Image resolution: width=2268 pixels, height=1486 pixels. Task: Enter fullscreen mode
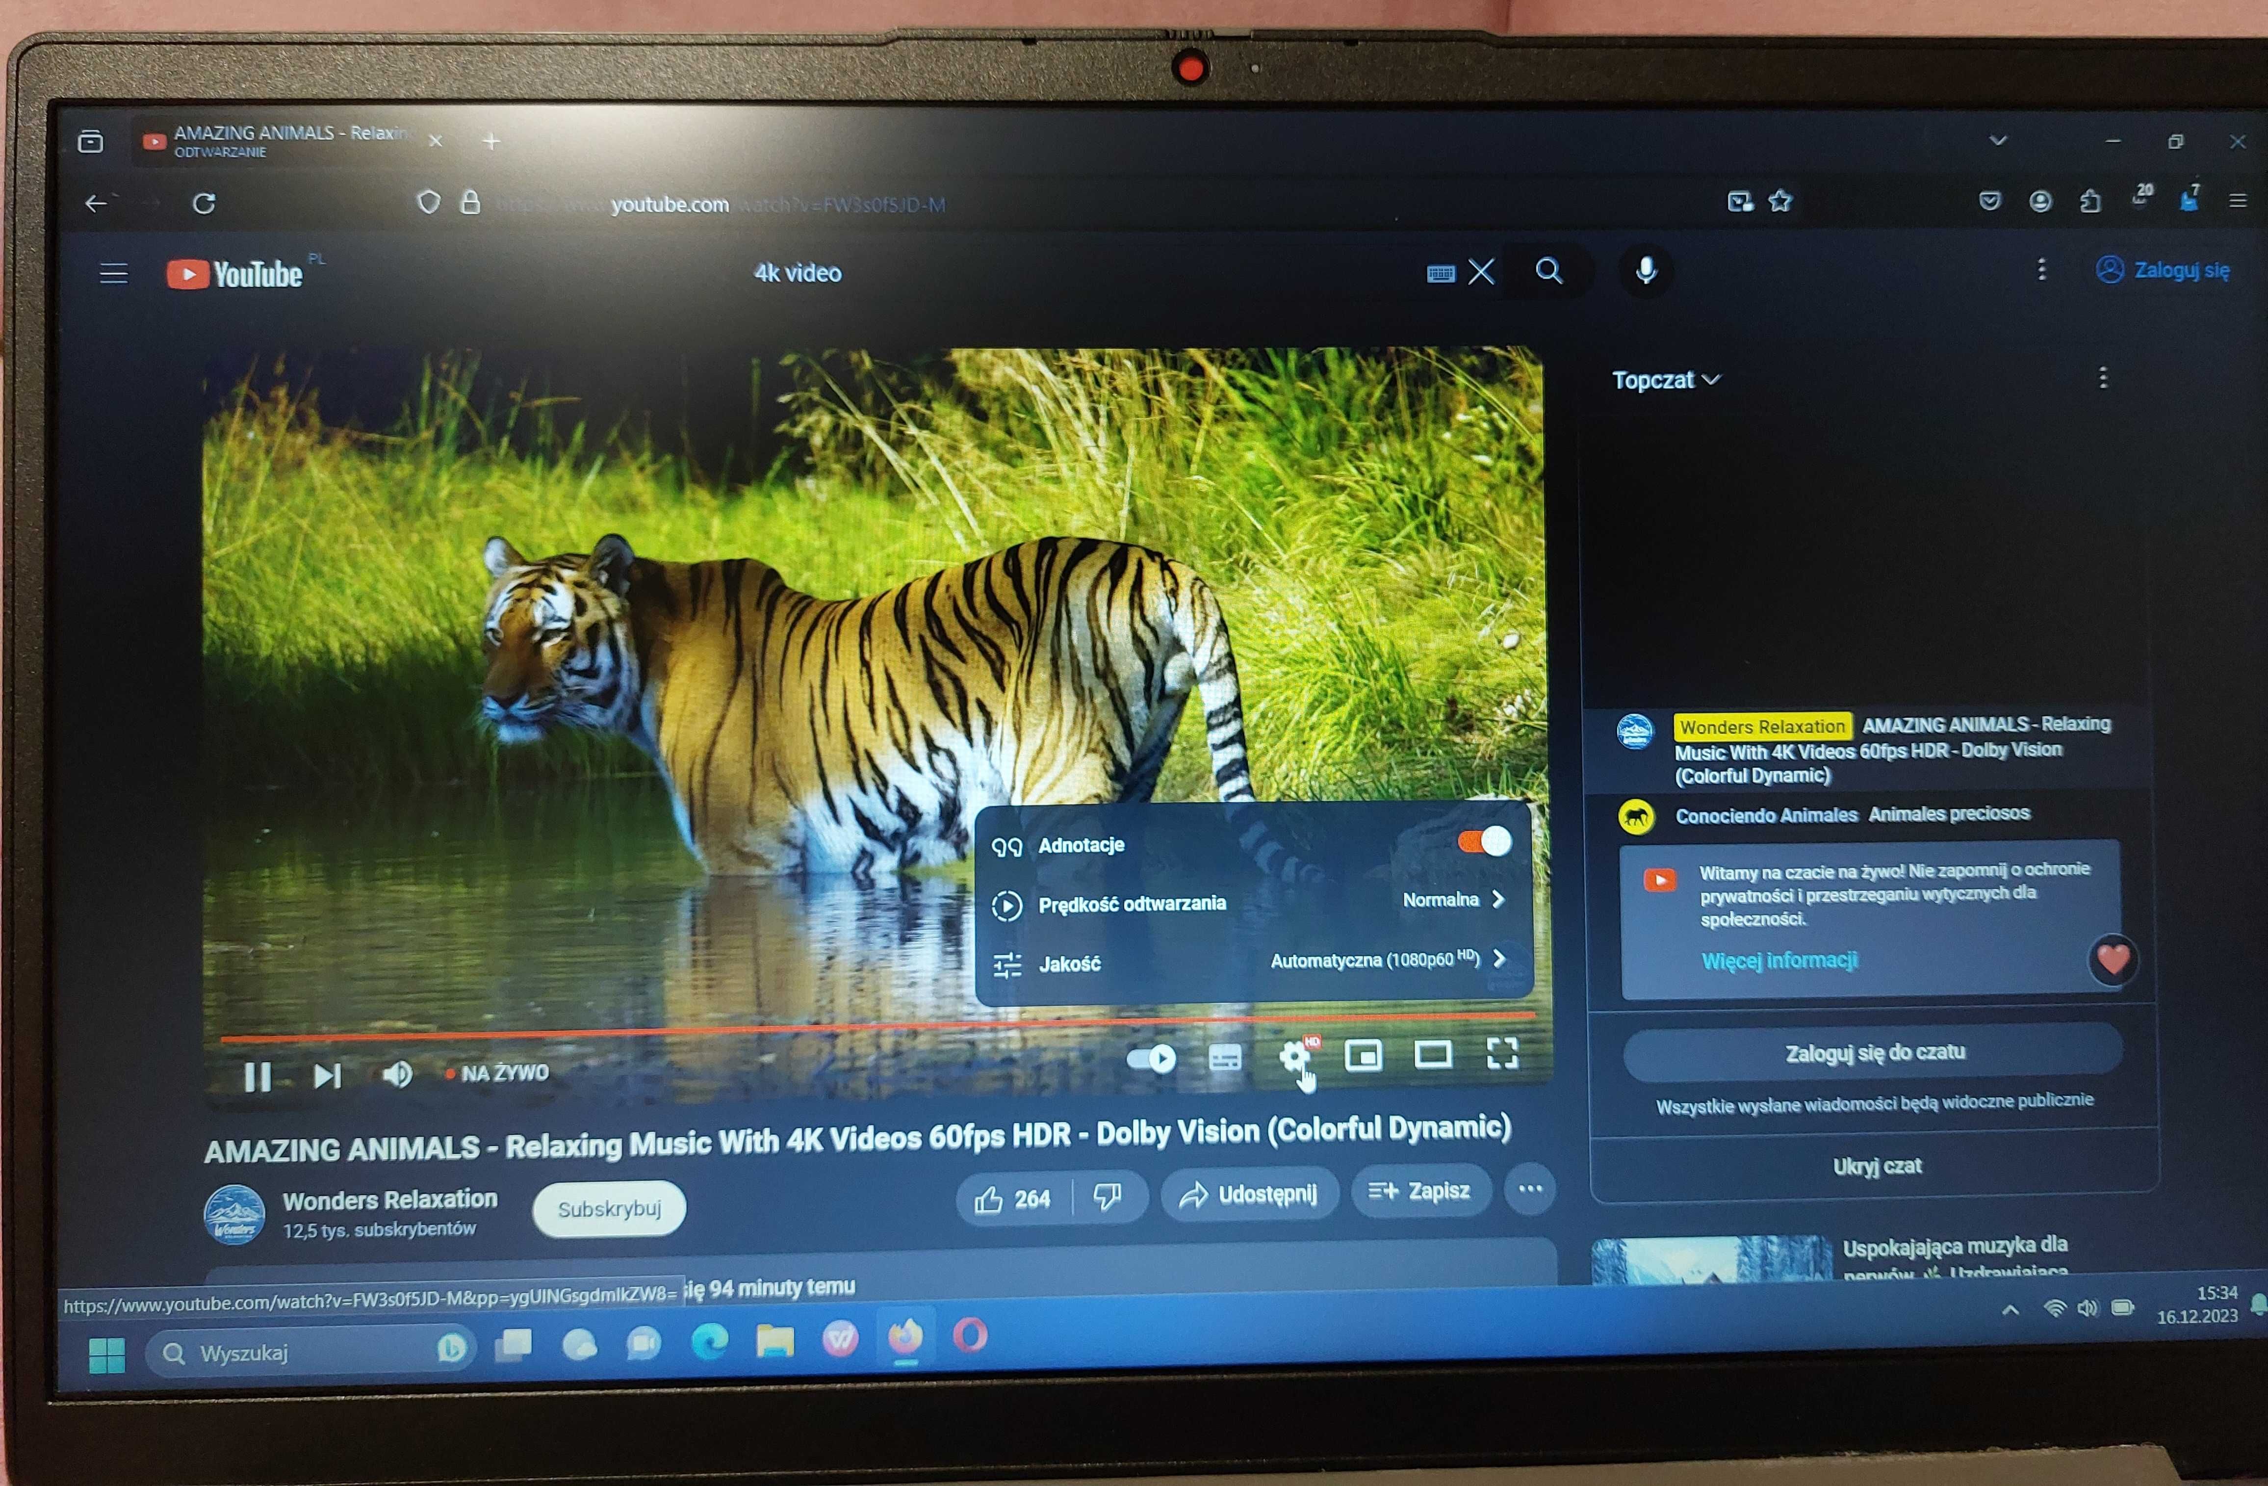[1502, 1052]
